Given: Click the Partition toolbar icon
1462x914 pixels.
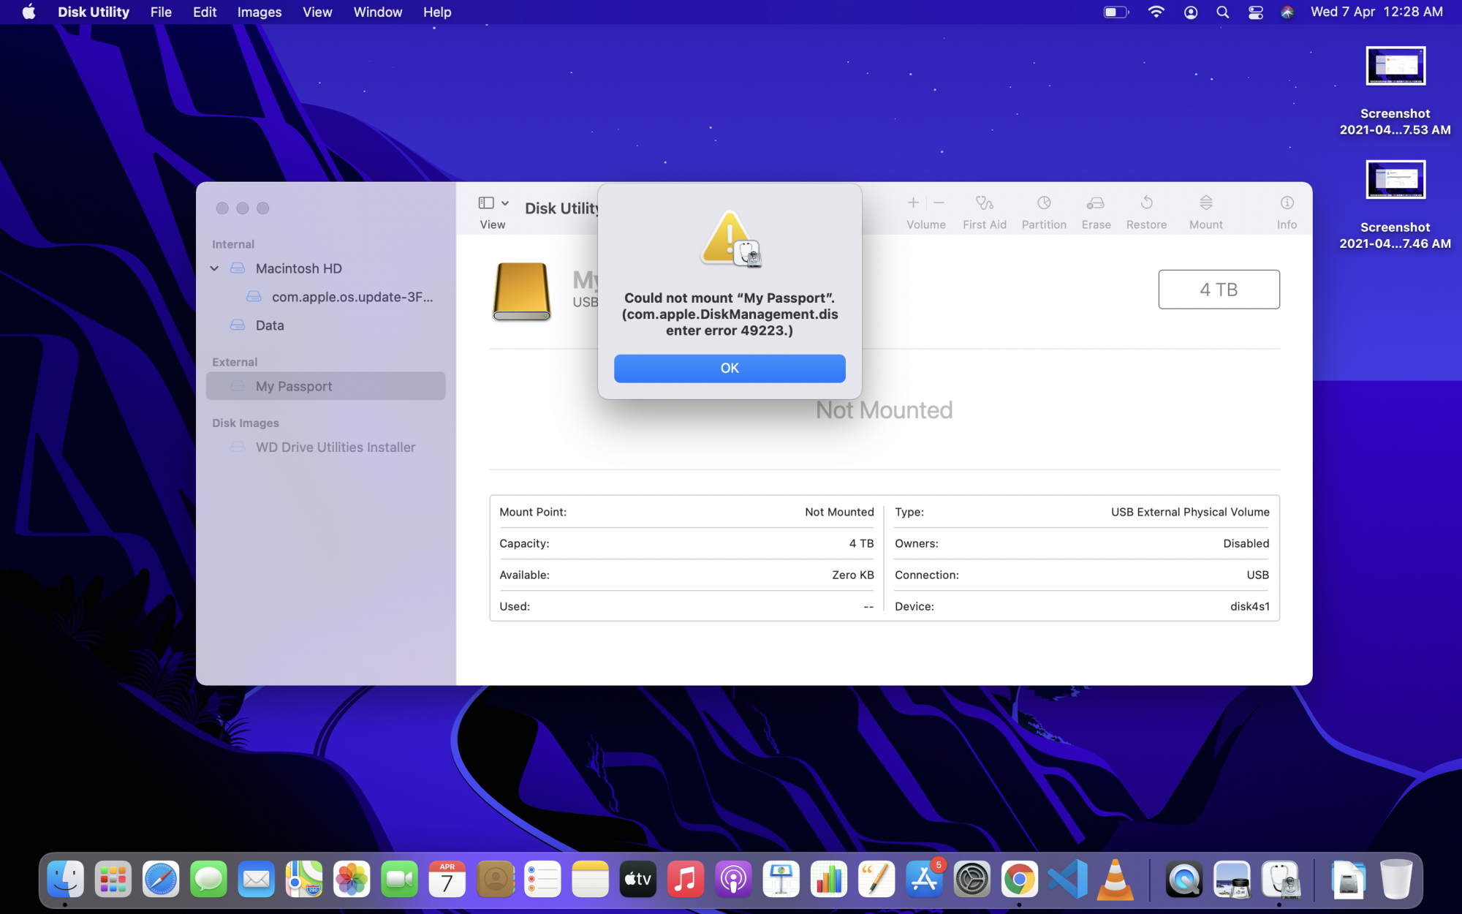Looking at the screenshot, I should (x=1043, y=203).
